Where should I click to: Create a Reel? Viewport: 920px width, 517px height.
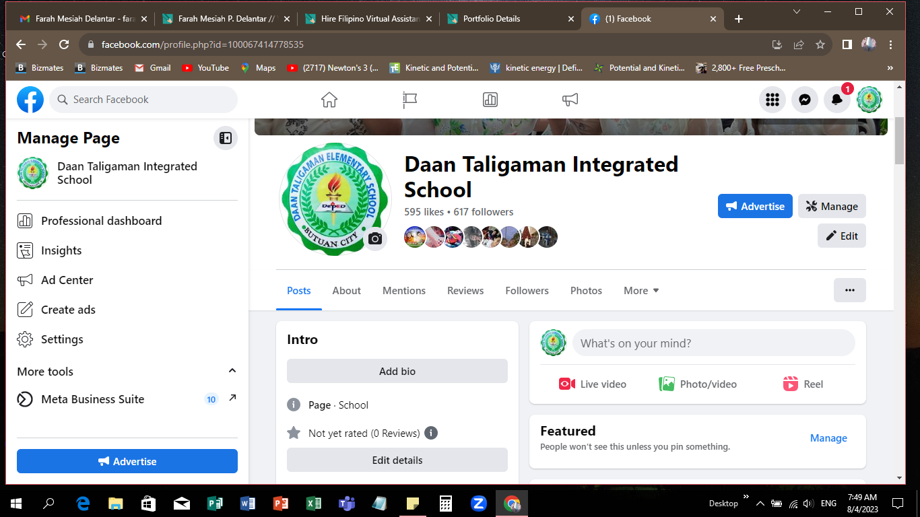803,384
